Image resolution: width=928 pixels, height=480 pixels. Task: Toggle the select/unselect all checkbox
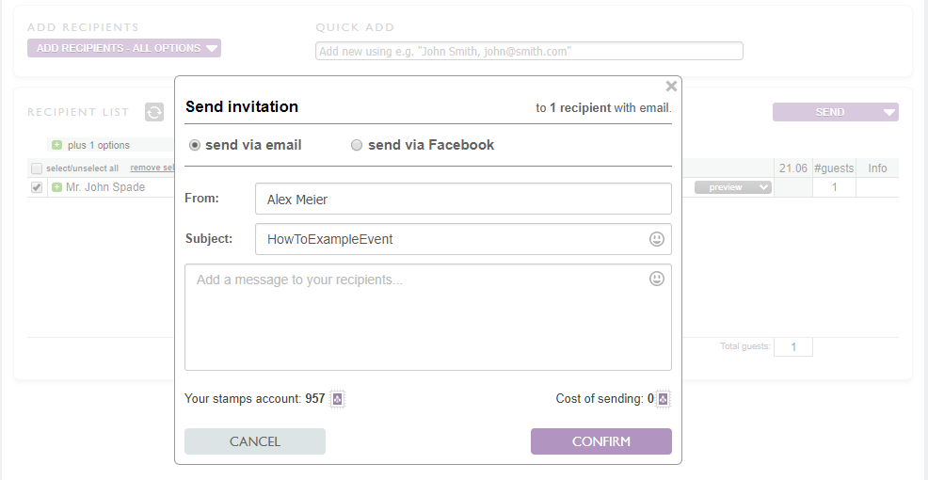point(37,168)
